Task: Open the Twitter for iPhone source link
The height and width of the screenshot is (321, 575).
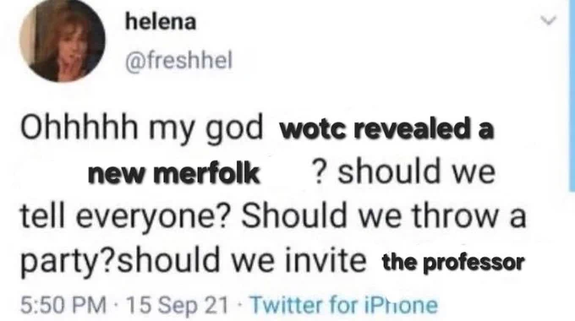Action: [x=344, y=305]
